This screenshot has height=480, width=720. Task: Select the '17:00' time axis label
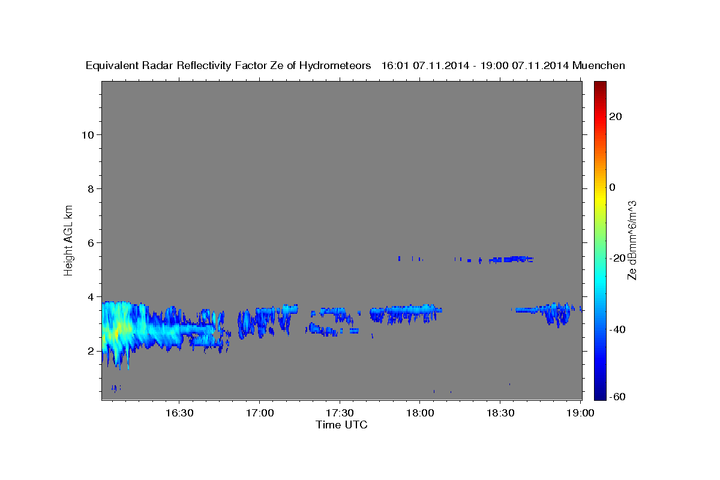[x=259, y=413]
